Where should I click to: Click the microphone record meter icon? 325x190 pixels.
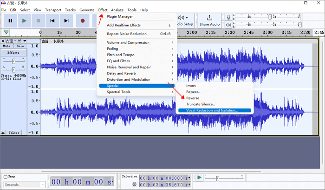[228, 17]
